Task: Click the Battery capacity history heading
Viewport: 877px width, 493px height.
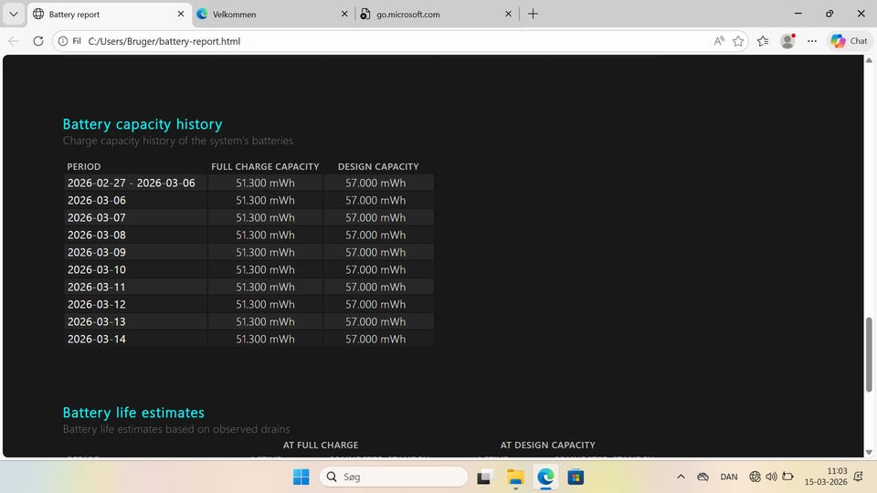Action: 143,124
